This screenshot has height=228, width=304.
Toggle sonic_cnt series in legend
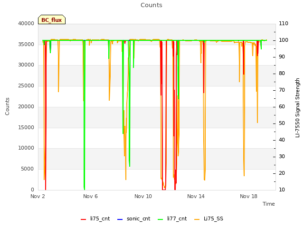tap(134, 218)
